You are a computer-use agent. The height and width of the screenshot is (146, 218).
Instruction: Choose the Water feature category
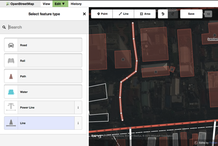pyautogui.click(x=43, y=92)
